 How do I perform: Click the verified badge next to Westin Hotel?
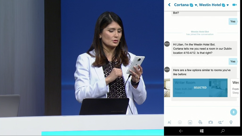(x=223, y=5)
